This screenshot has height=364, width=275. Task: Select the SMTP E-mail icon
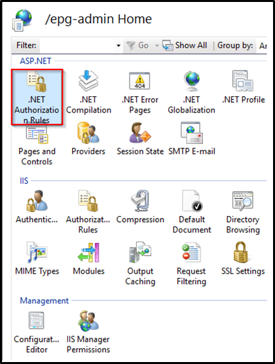tap(192, 139)
